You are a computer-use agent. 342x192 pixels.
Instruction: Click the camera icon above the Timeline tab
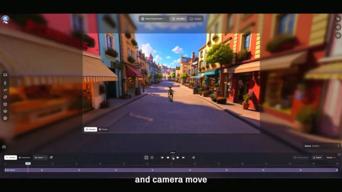(x=4, y=147)
